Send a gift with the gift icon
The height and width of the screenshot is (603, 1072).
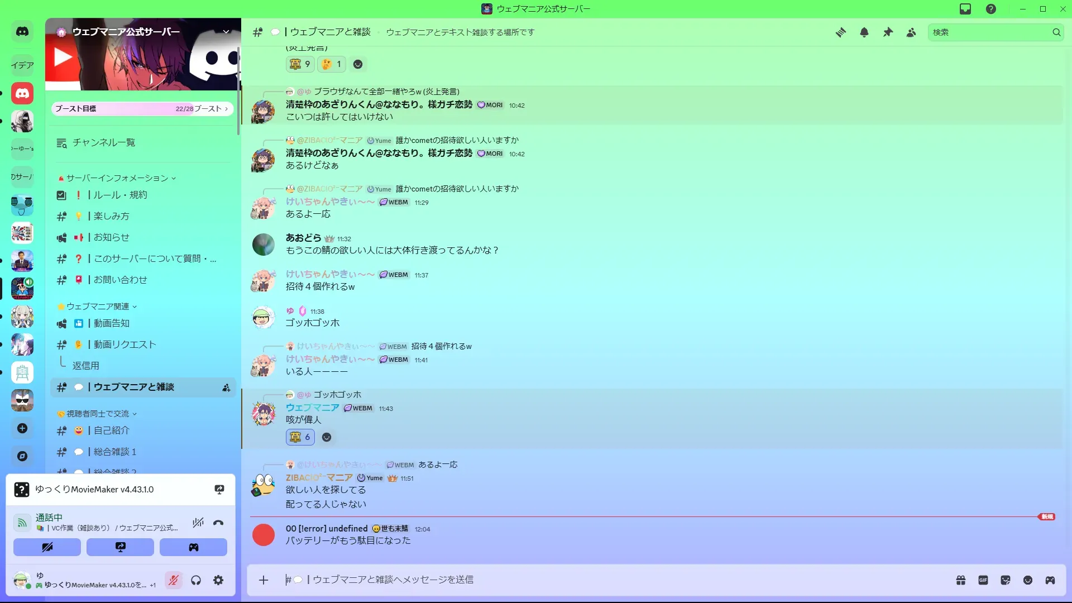pos(961,580)
